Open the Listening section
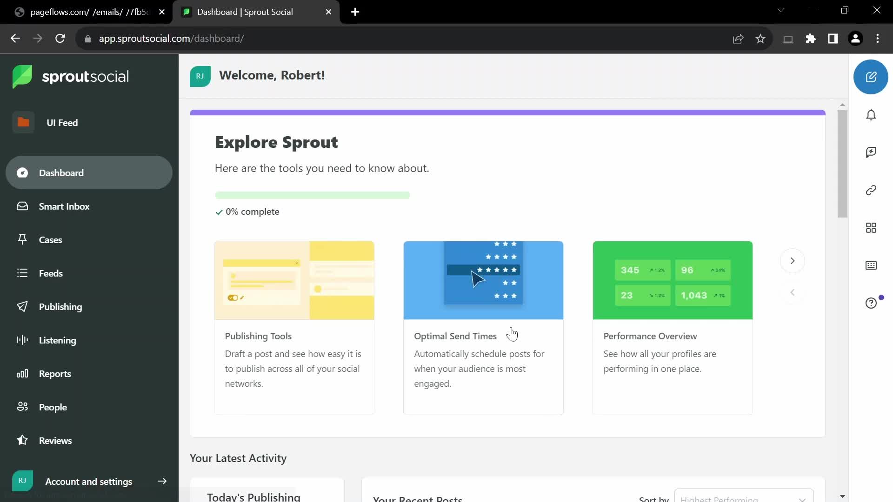 [58, 340]
